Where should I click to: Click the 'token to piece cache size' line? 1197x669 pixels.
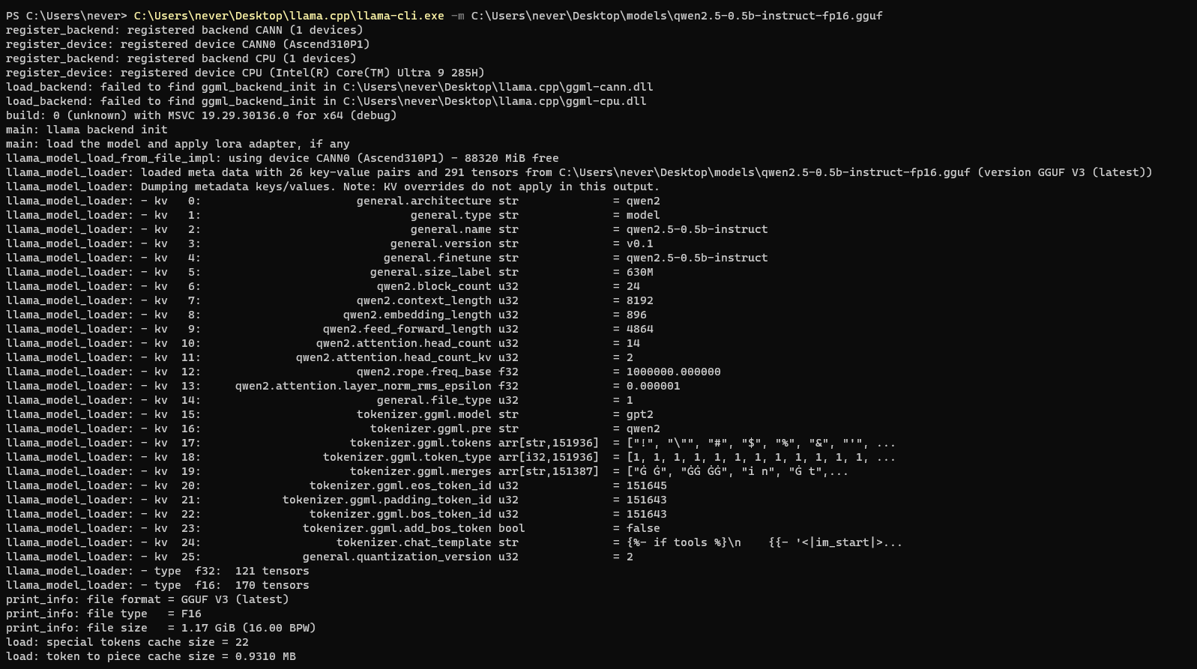[151, 656]
